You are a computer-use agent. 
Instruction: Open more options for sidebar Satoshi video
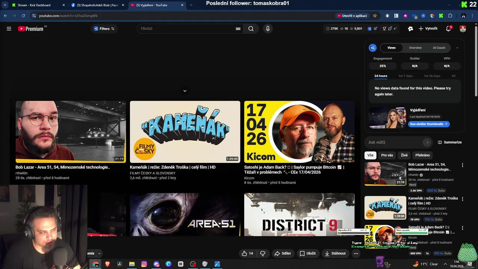pos(462,228)
